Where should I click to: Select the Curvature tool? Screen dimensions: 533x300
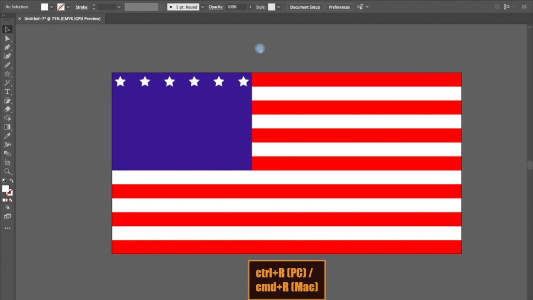[x=7, y=56]
